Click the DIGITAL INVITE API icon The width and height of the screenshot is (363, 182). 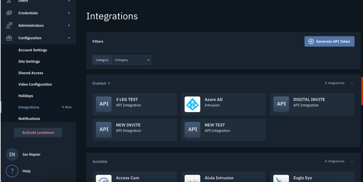(281, 104)
